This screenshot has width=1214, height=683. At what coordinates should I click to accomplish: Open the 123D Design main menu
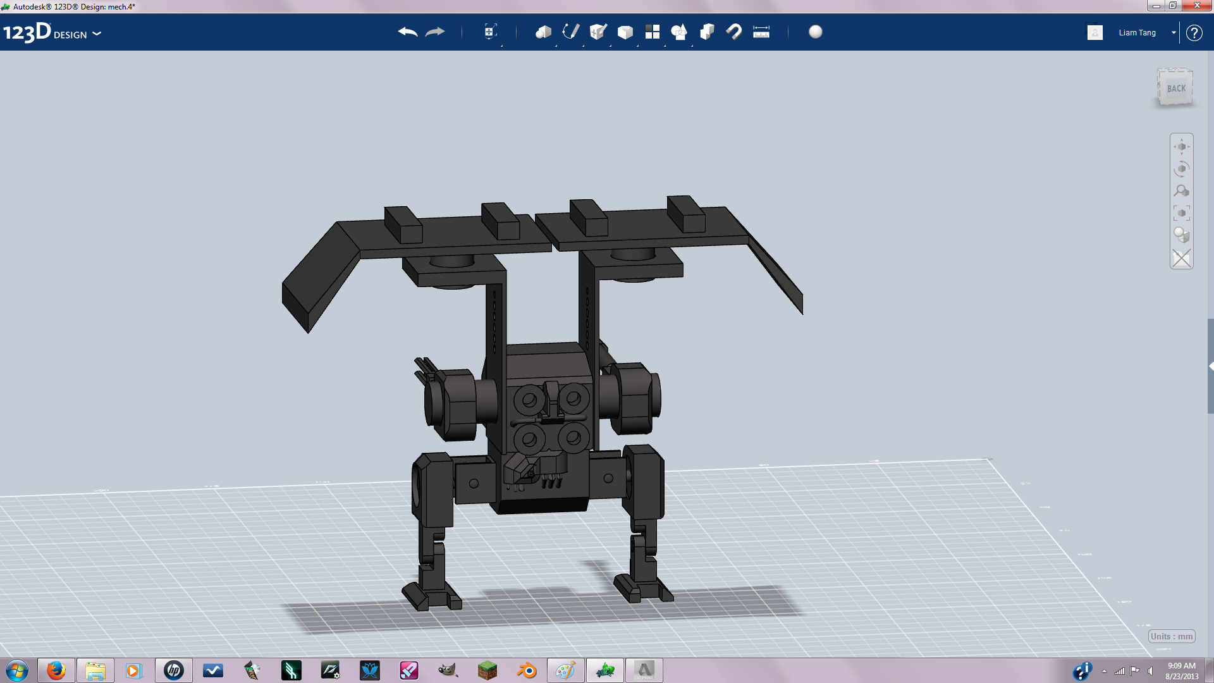pos(96,34)
